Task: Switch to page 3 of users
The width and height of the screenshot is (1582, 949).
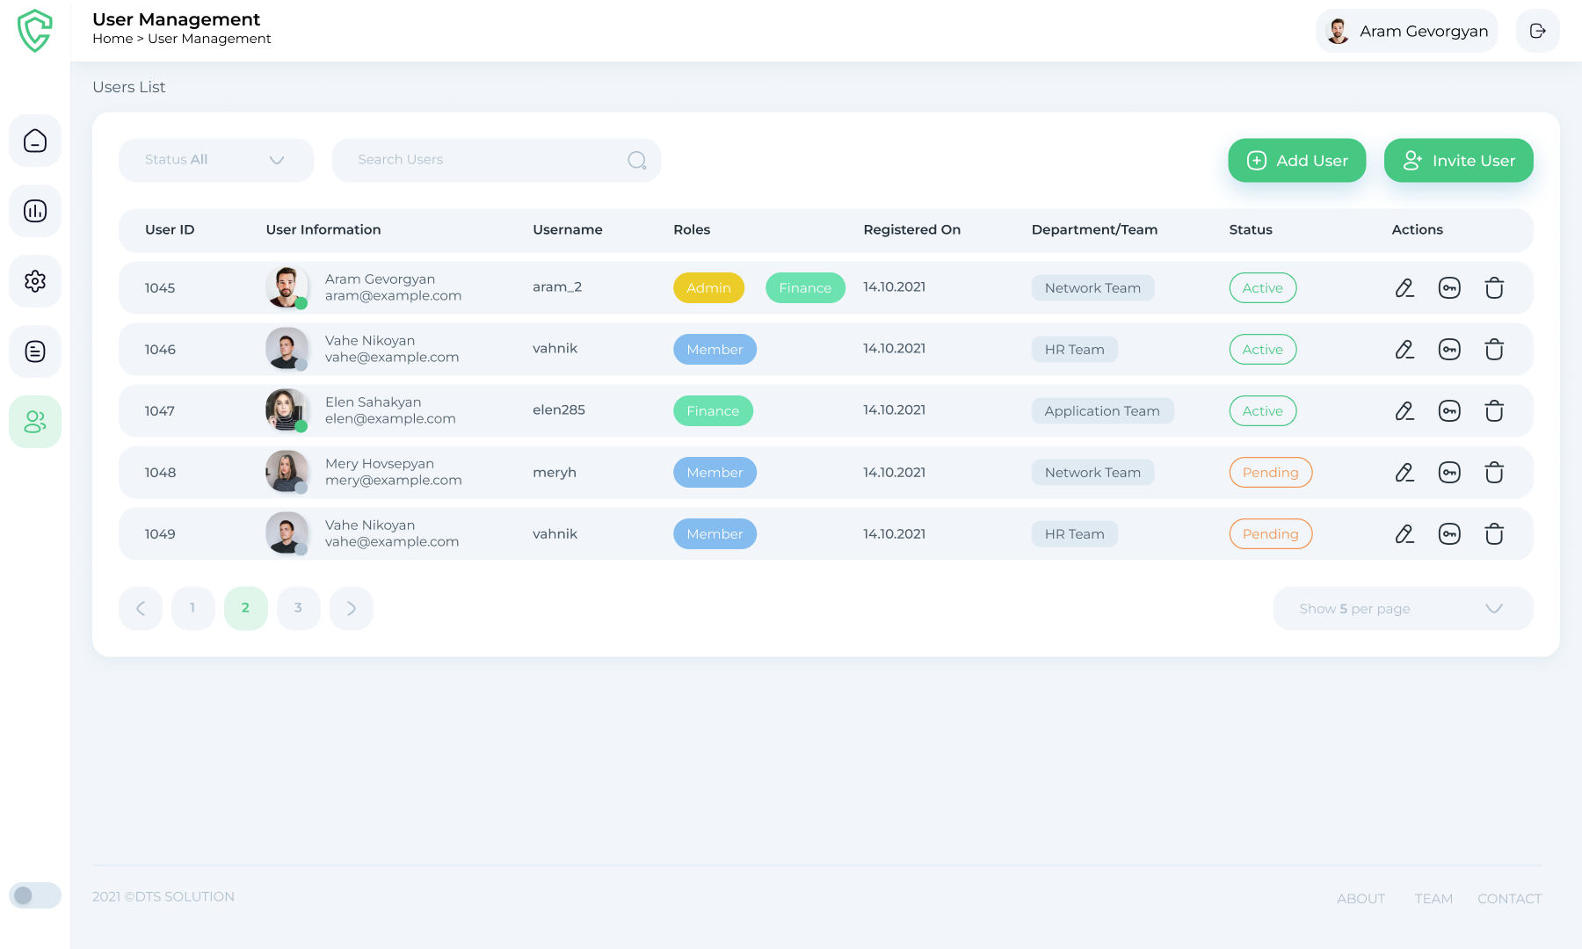Action: (299, 608)
